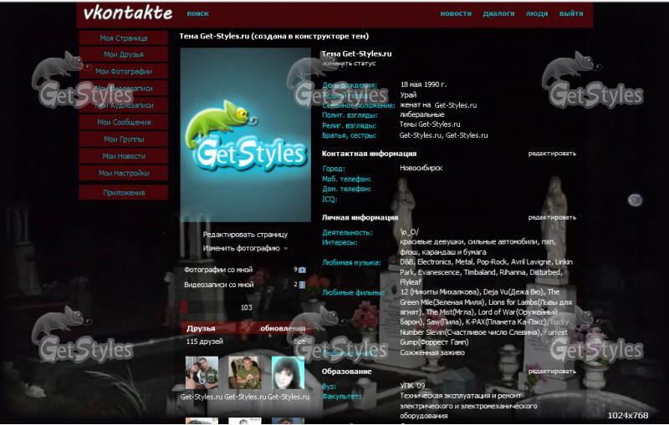Log out via выйти
This screenshot has width=669, height=425.
[x=571, y=13]
